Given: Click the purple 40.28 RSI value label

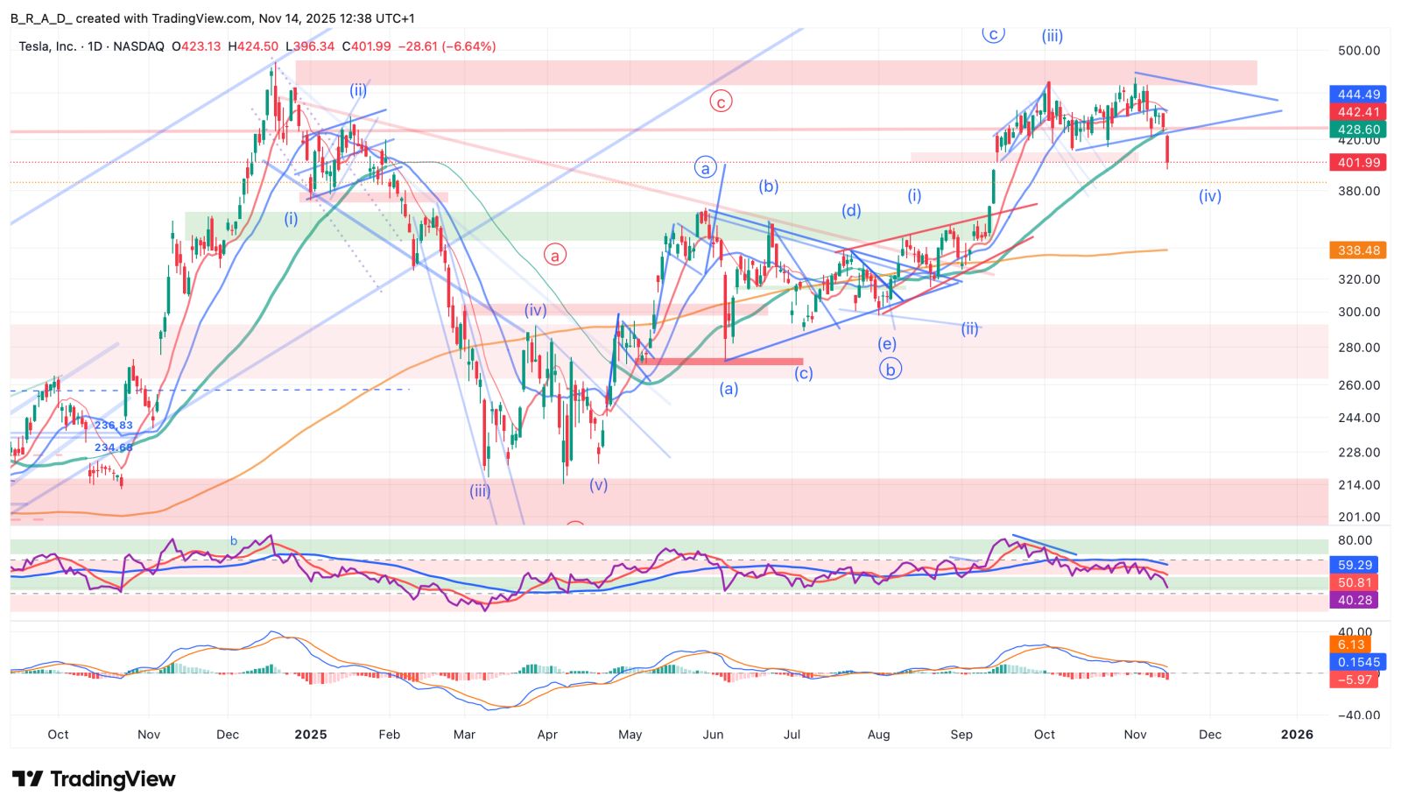Looking at the screenshot, I should click(1354, 600).
